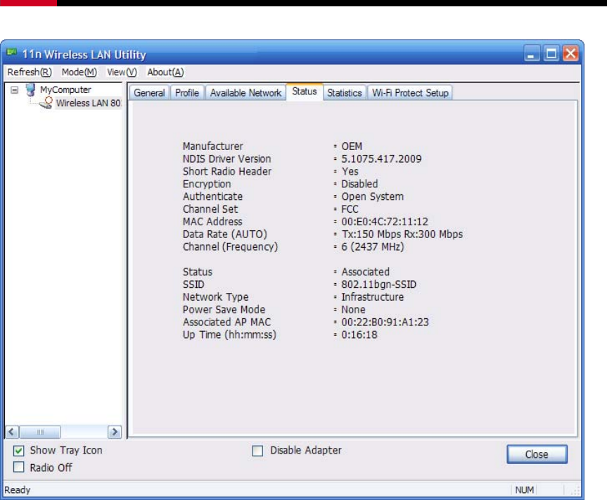607x500 pixels.
Task: Open the Refresh menu
Action: click(30, 73)
